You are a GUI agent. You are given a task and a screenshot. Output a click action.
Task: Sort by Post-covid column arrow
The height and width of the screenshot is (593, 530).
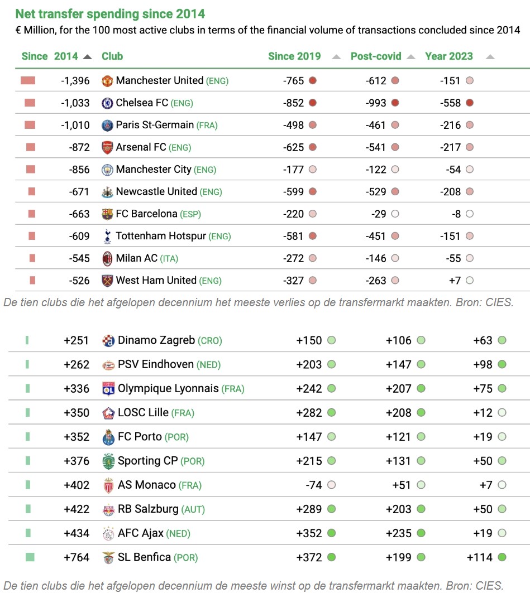click(410, 57)
